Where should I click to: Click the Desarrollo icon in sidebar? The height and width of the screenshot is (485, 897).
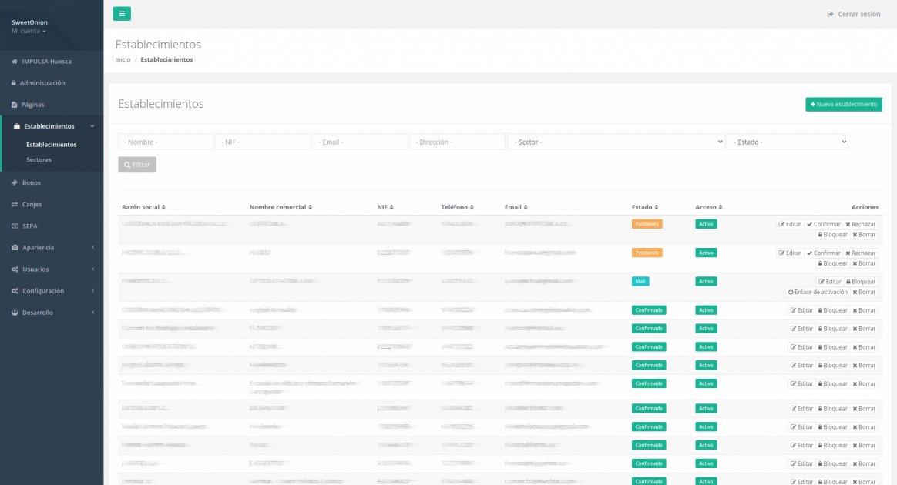click(17, 312)
